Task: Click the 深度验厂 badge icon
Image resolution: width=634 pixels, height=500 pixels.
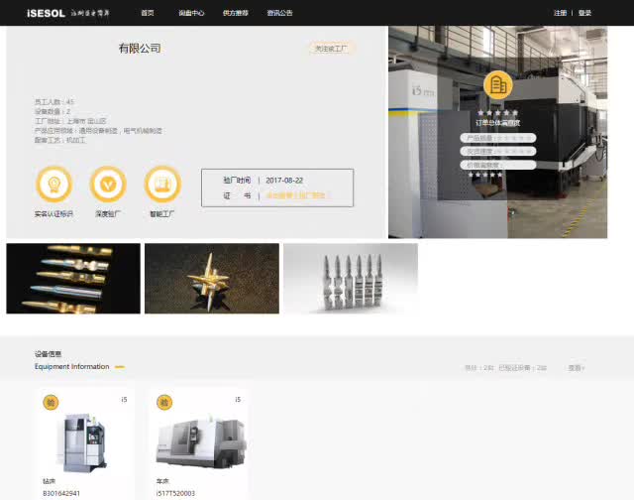Action: pos(108,184)
